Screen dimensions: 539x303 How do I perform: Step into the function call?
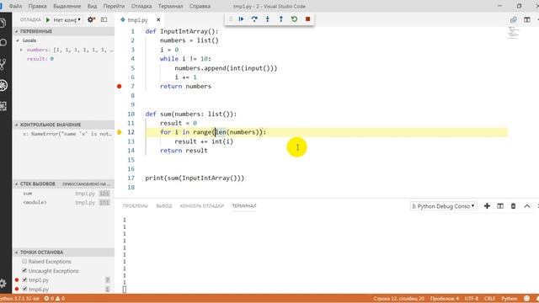[x=268, y=19]
